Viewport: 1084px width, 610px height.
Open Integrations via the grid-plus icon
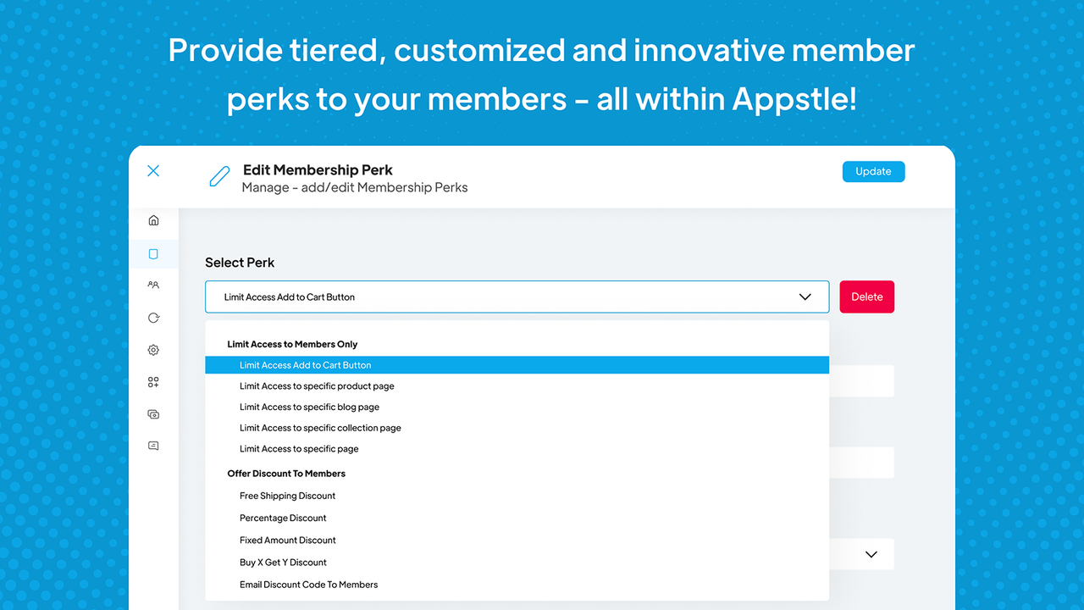click(x=153, y=381)
